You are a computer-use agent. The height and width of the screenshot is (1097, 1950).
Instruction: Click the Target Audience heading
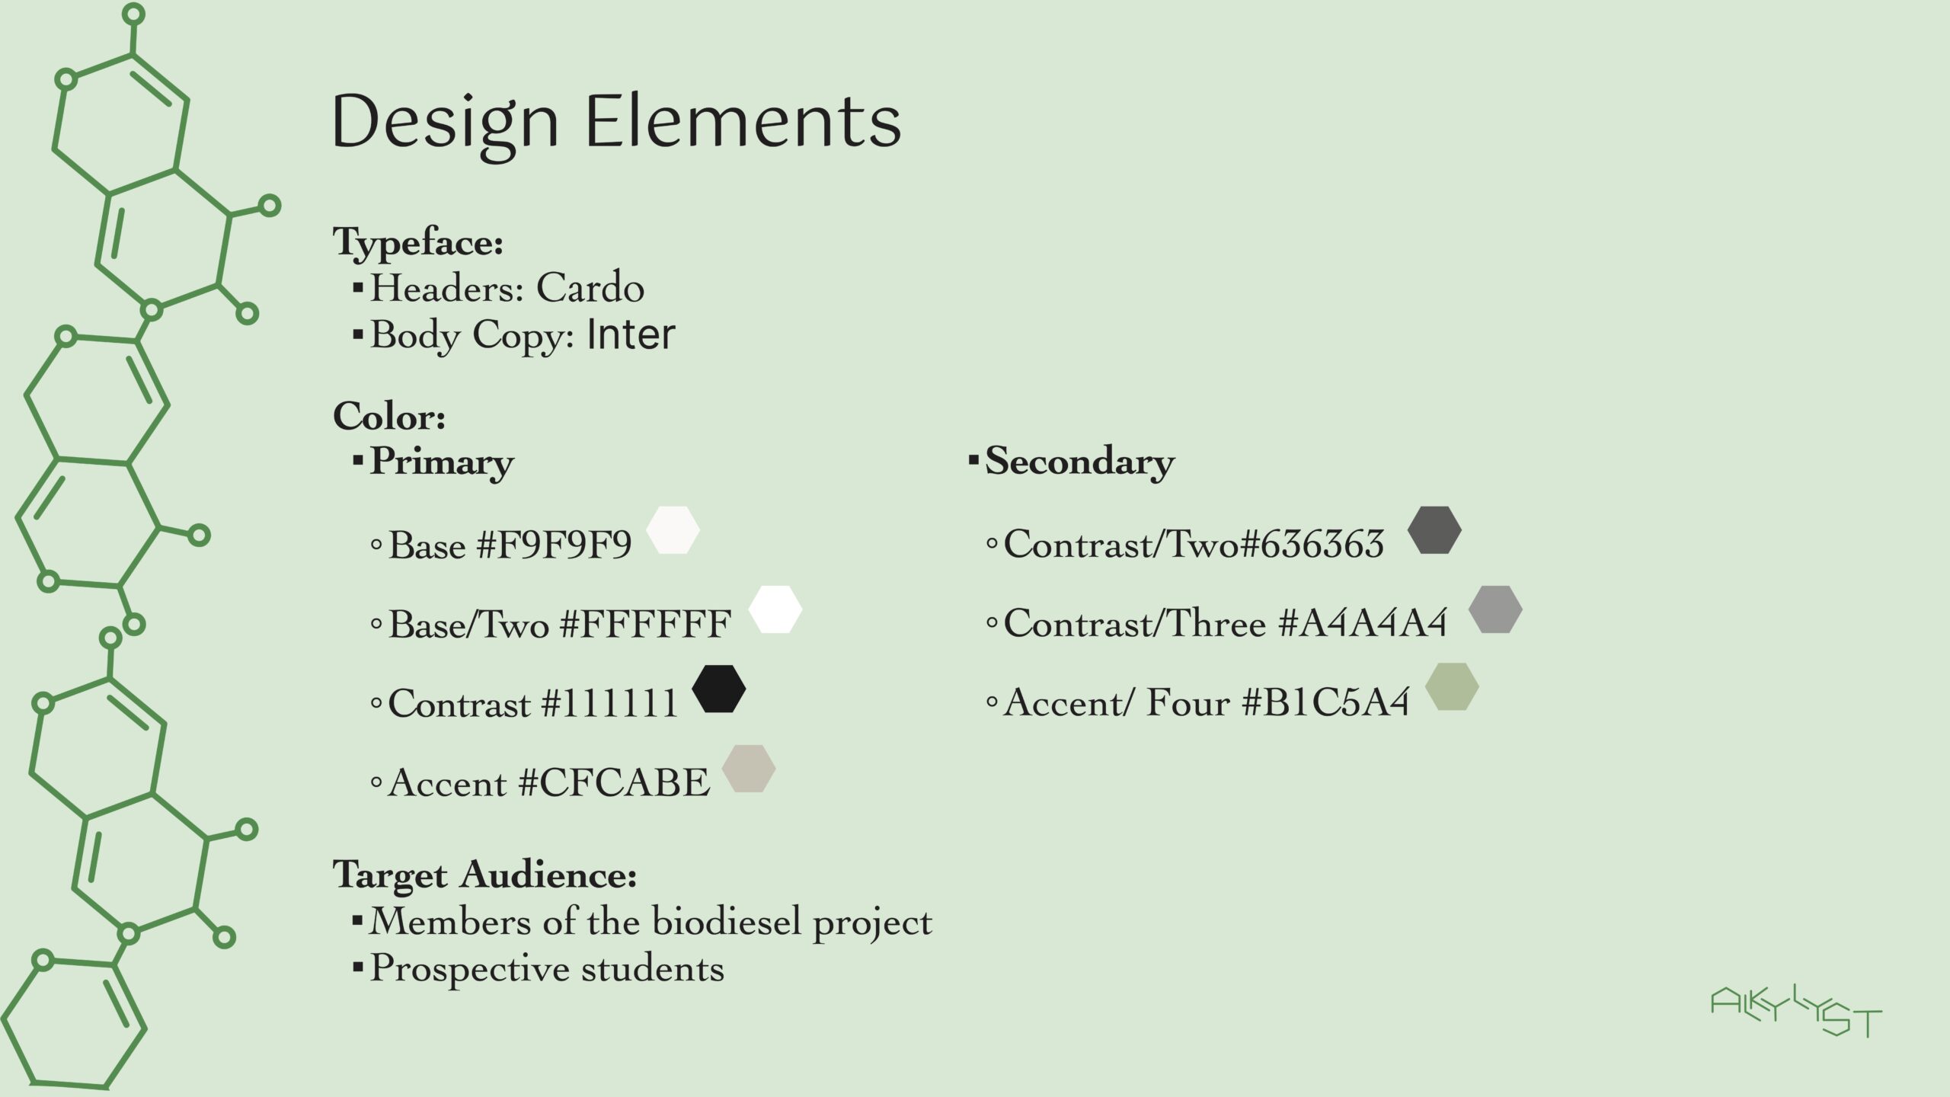[484, 874]
